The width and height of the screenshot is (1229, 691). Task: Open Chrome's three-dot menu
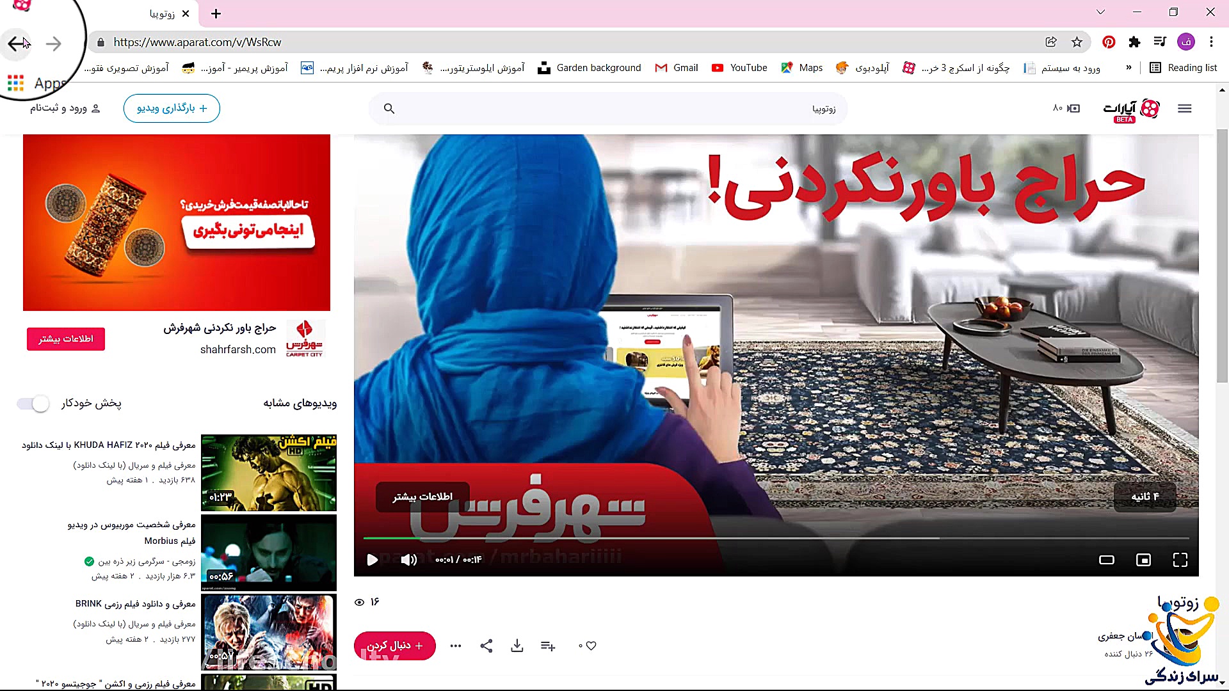1211,42
